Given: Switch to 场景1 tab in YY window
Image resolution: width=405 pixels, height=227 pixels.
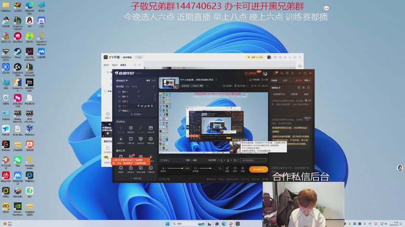Looking at the screenshot, I should (106, 65).
